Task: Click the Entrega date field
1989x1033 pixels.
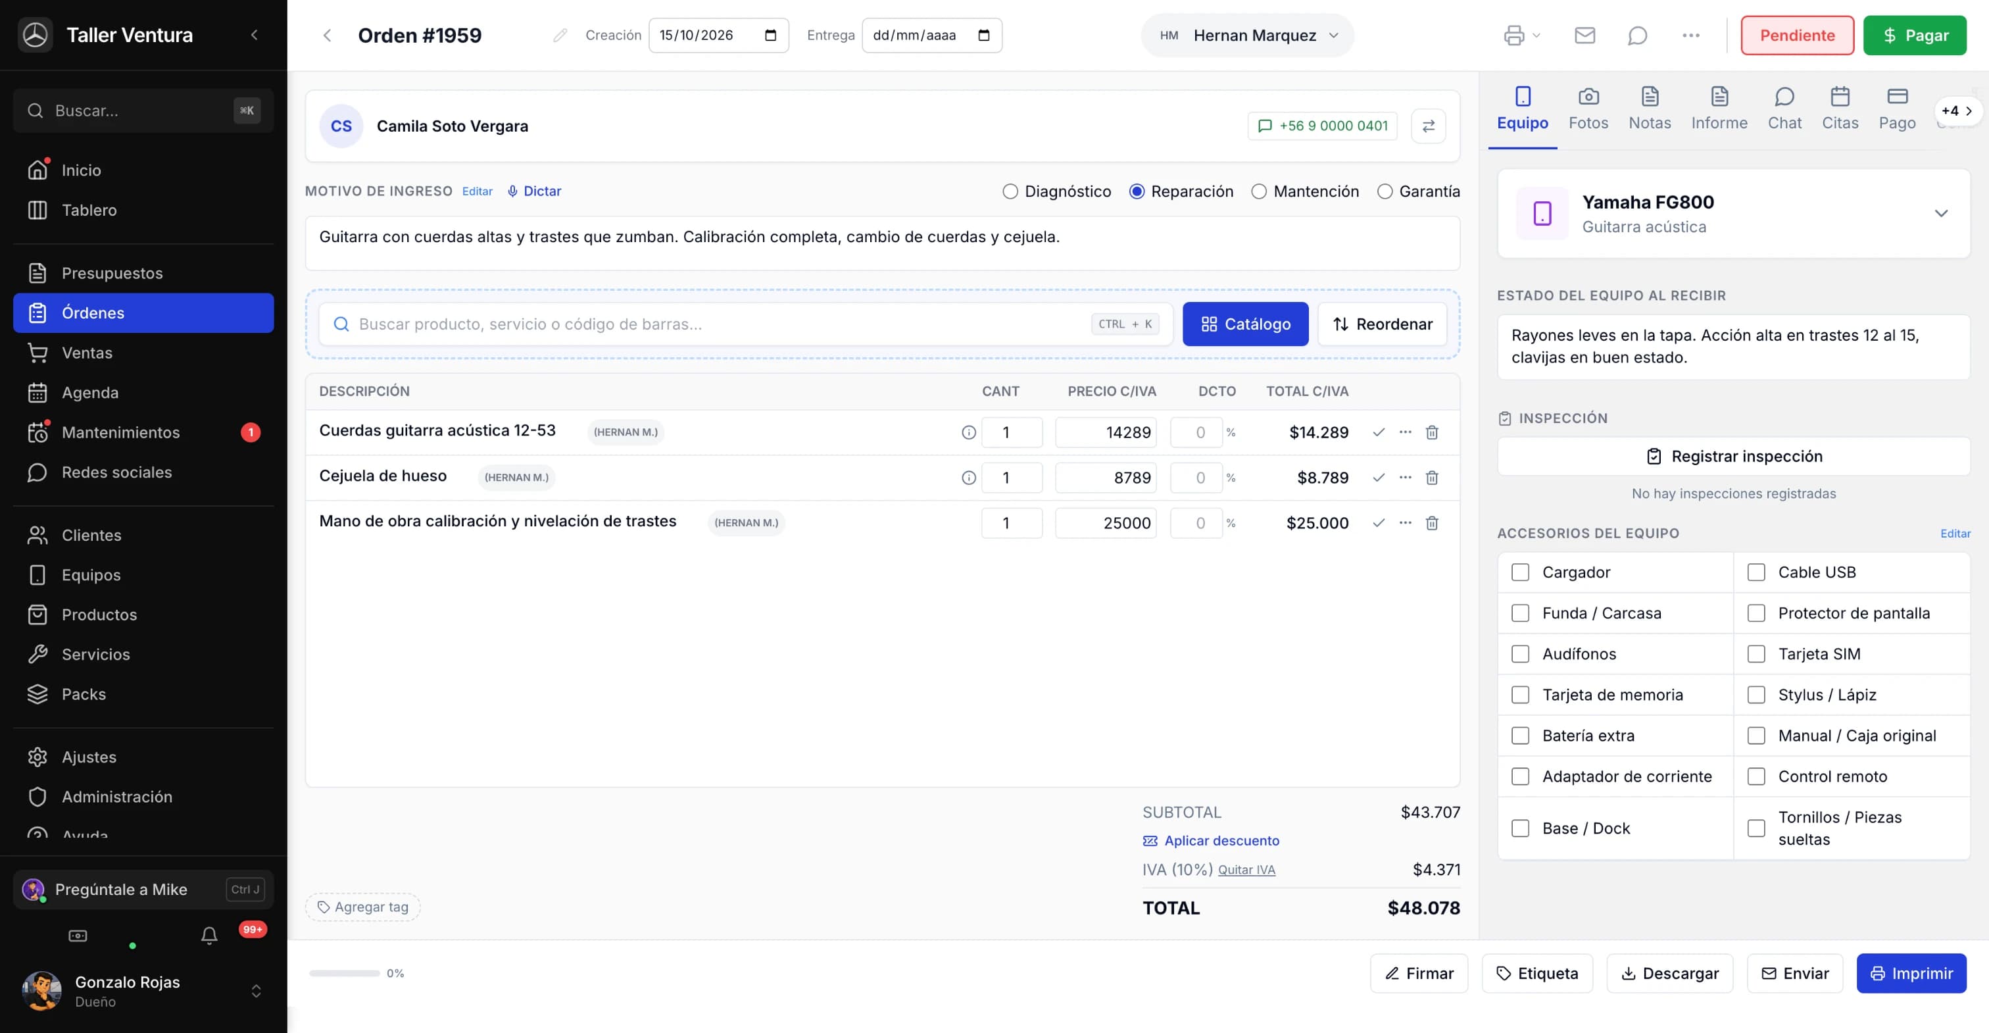Action: tap(931, 36)
